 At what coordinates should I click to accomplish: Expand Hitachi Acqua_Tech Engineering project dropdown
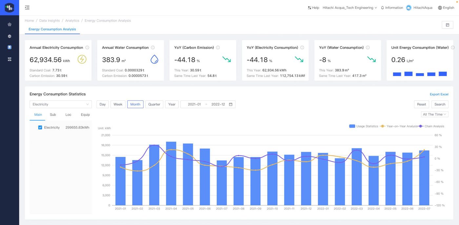pos(350,8)
